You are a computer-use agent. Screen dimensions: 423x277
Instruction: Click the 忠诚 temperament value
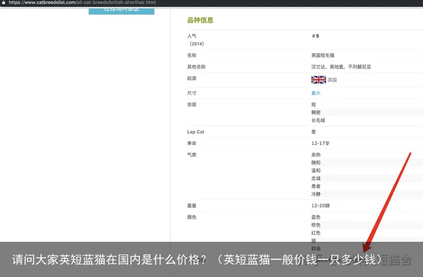315,178
